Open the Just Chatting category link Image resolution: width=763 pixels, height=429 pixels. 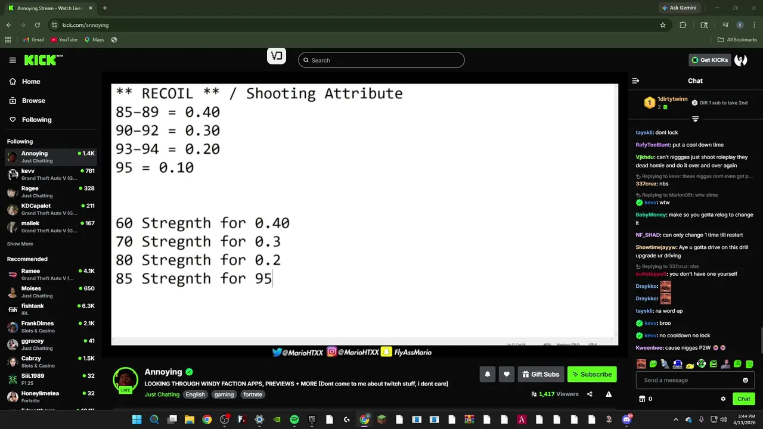tap(161, 394)
